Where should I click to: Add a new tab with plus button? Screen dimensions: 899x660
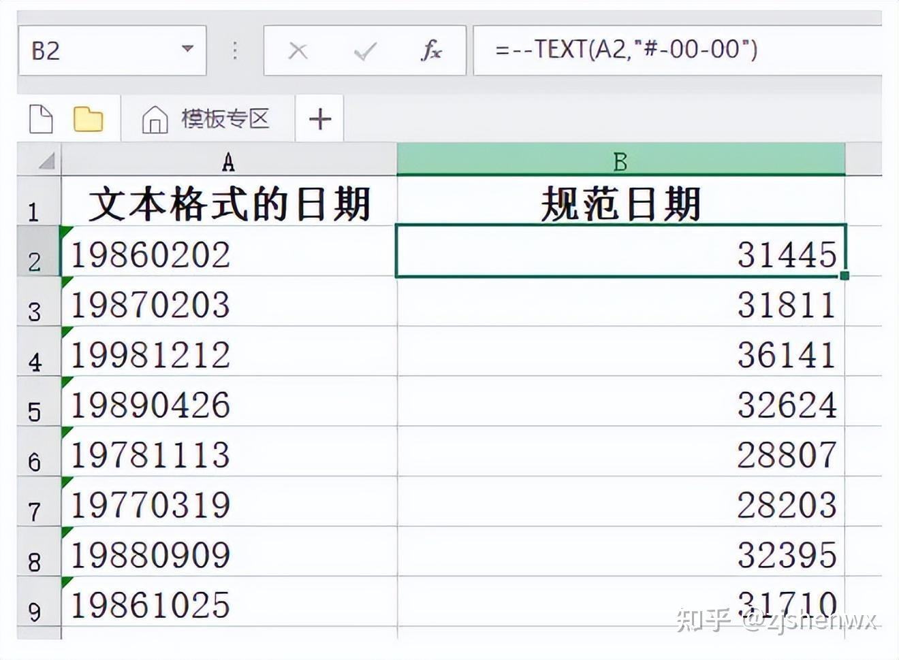tap(319, 119)
